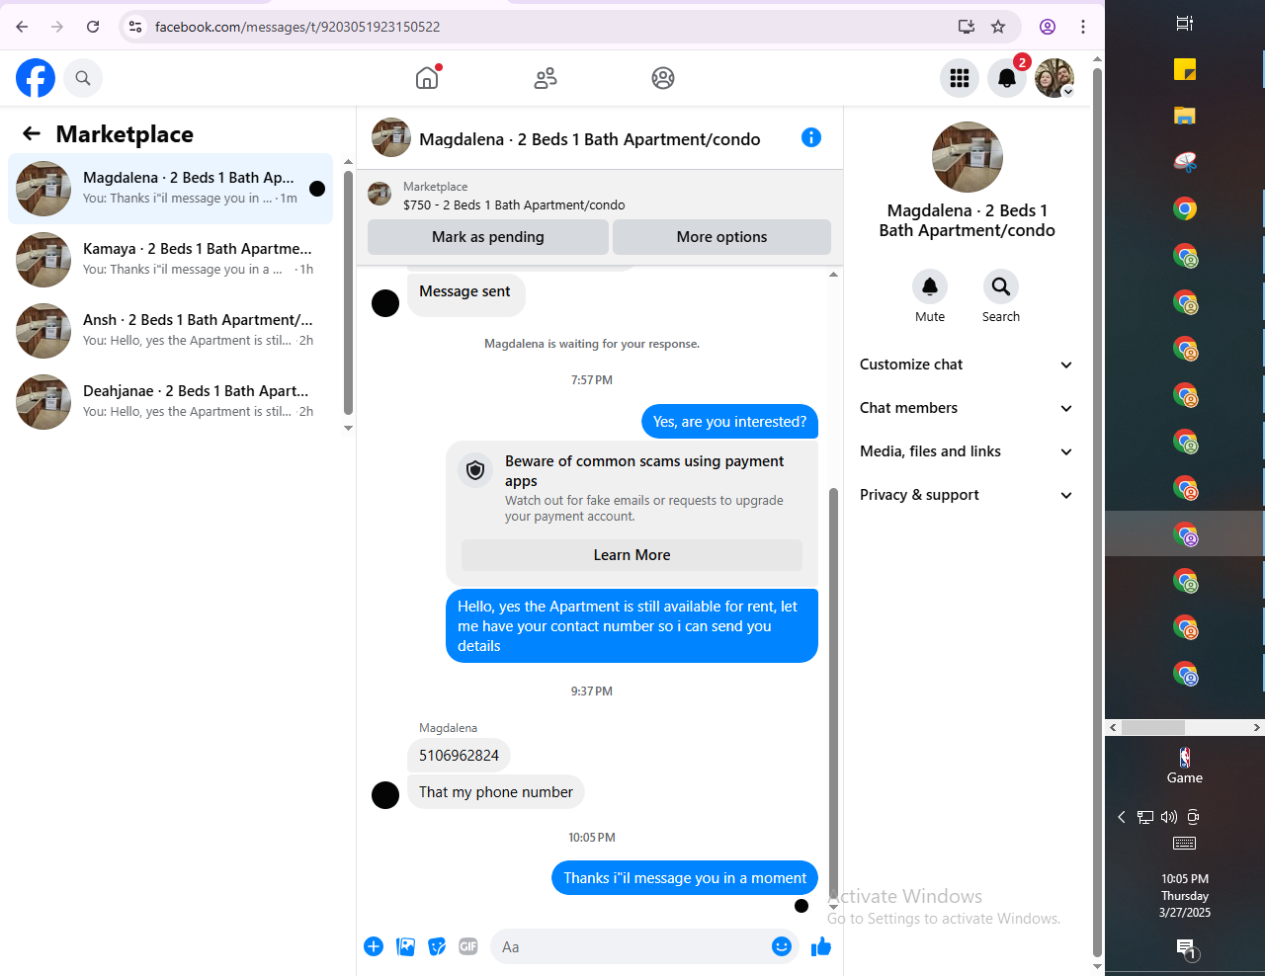The image size is (1265, 976).
Task: Click the browser back arrow
Action: [x=22, y=27]
